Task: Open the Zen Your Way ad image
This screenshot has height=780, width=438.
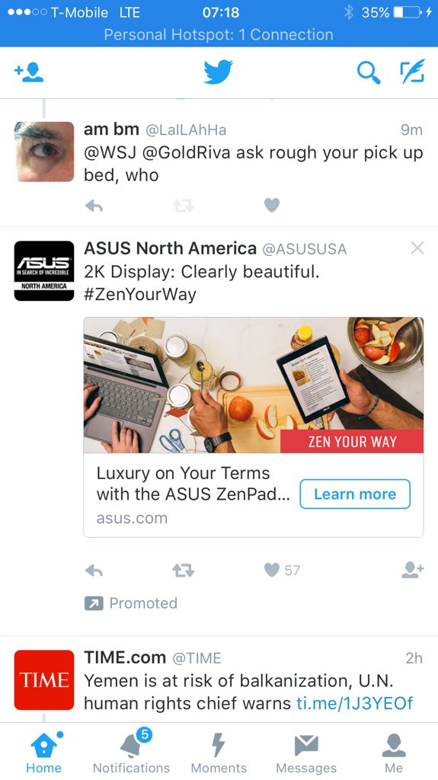Action: coord(254,385)
